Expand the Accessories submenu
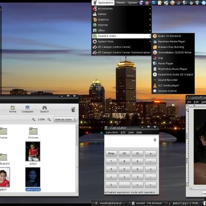The image size is (206, 206). (x=122, y=9)
